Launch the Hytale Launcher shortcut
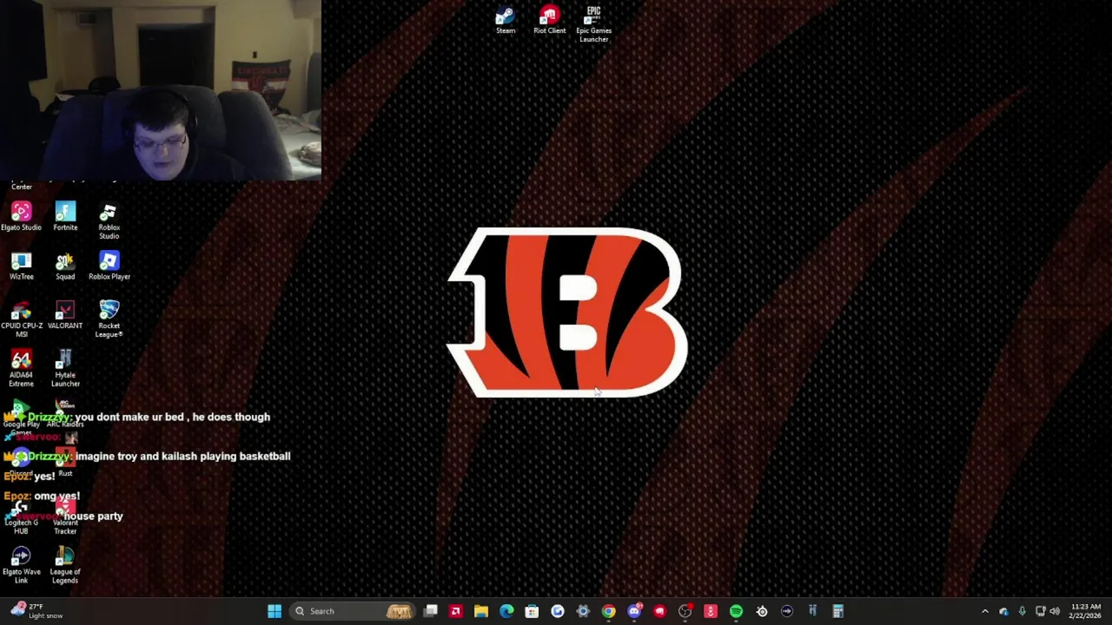 coord(65,369)
